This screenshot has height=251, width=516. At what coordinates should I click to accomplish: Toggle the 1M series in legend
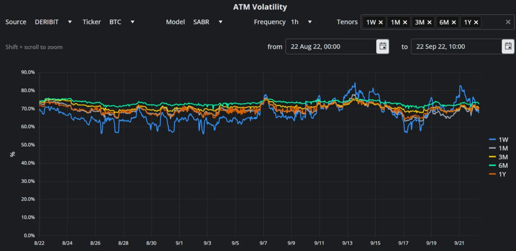tap(498, 148)
